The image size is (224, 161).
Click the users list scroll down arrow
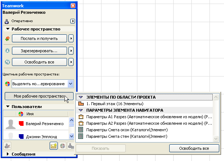(x=71, y=136)
